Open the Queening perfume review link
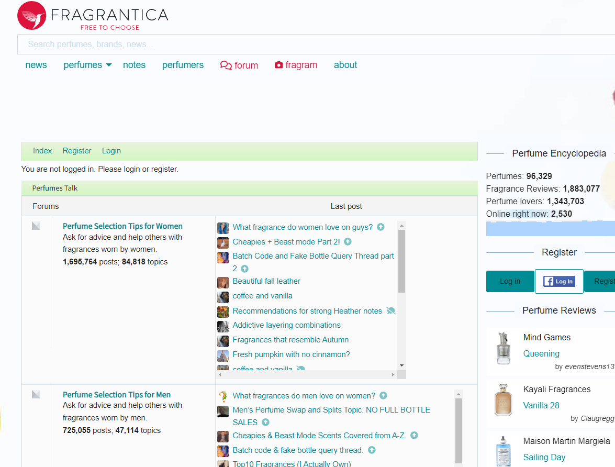Viewport: 615px width, 467px height. (541, 353)
